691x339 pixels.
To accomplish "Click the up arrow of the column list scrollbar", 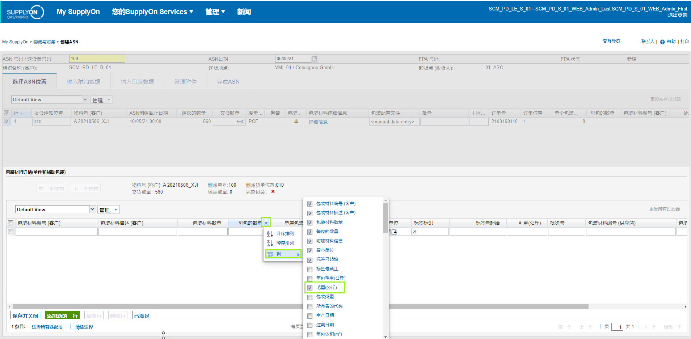I will (x=385, y=200).
